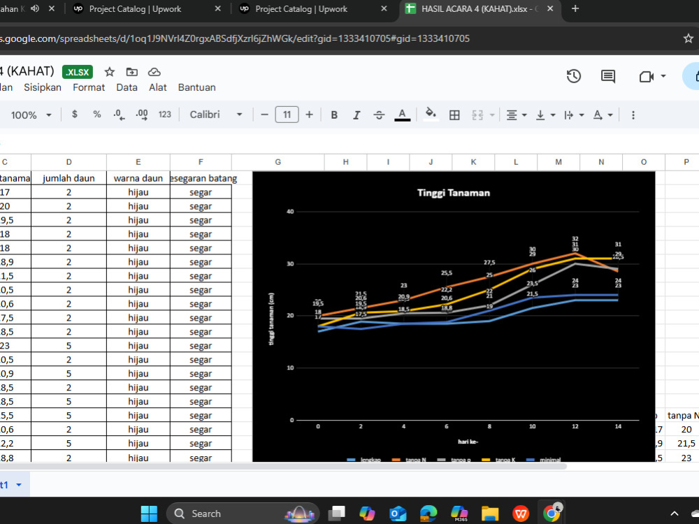The height and width of the screenshot is (524, 699).
Task: Open the Sisipkan menu
Action: [43, 87]
